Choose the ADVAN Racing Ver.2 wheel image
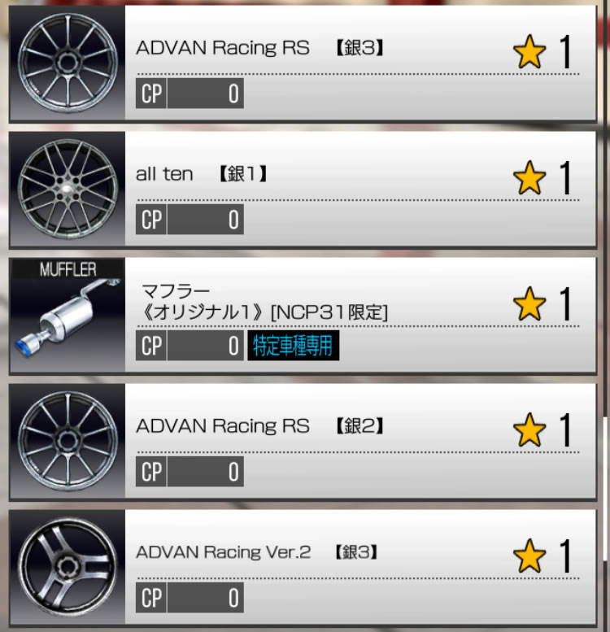Viewport: 610px width, 632px height. [68, 568]
